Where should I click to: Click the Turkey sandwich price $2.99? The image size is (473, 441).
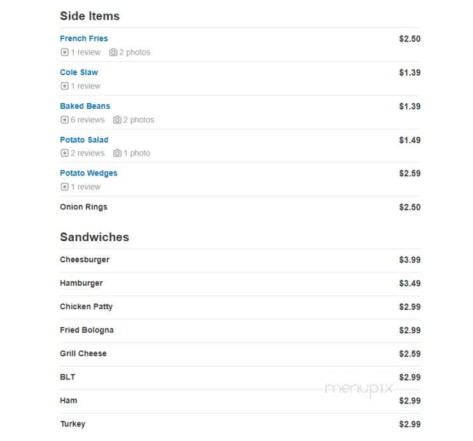coord(409,424)
